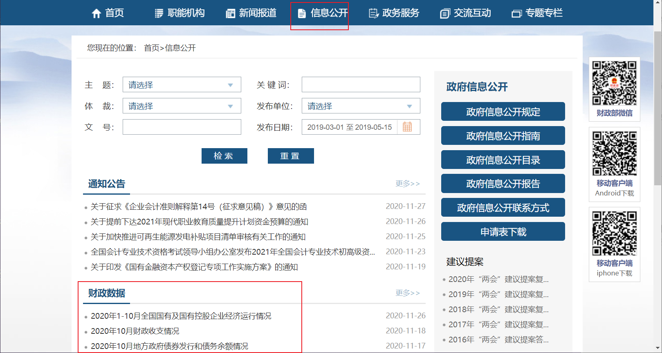Click the Android下载 QR code

[615, 153]
